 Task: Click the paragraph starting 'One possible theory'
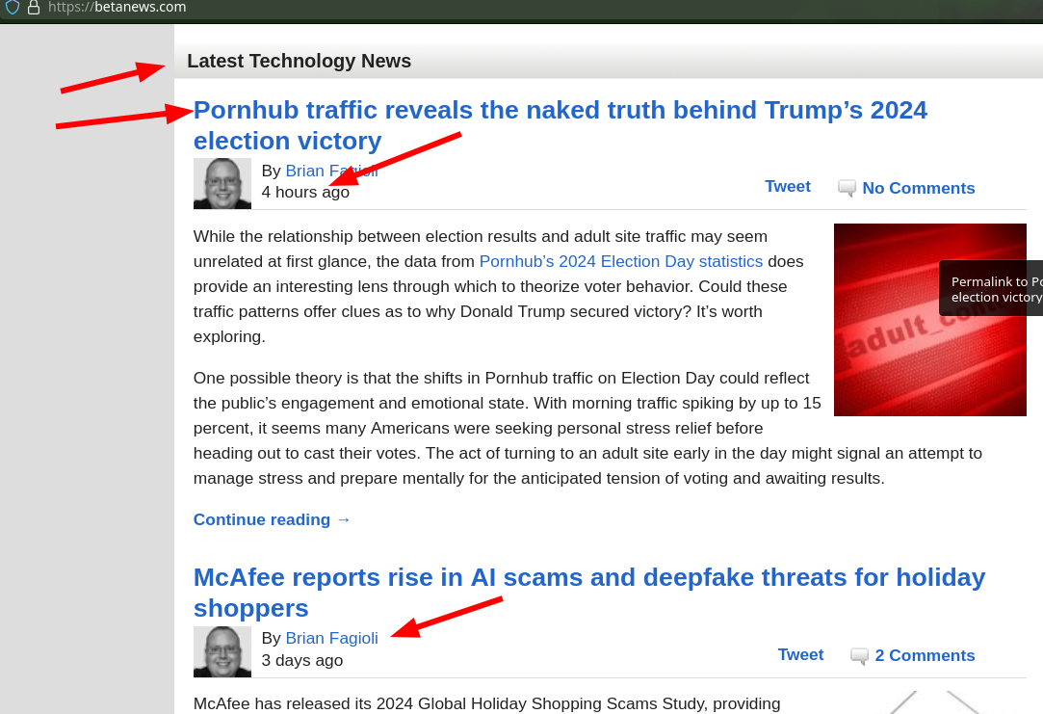(588, 428)
